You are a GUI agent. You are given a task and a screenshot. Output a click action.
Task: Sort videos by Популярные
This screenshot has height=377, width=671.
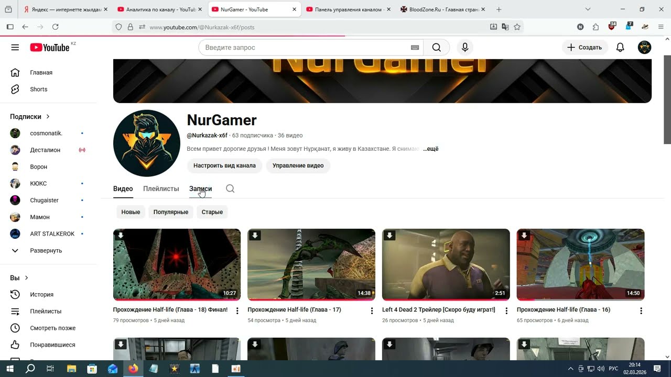tap(171, 212)
